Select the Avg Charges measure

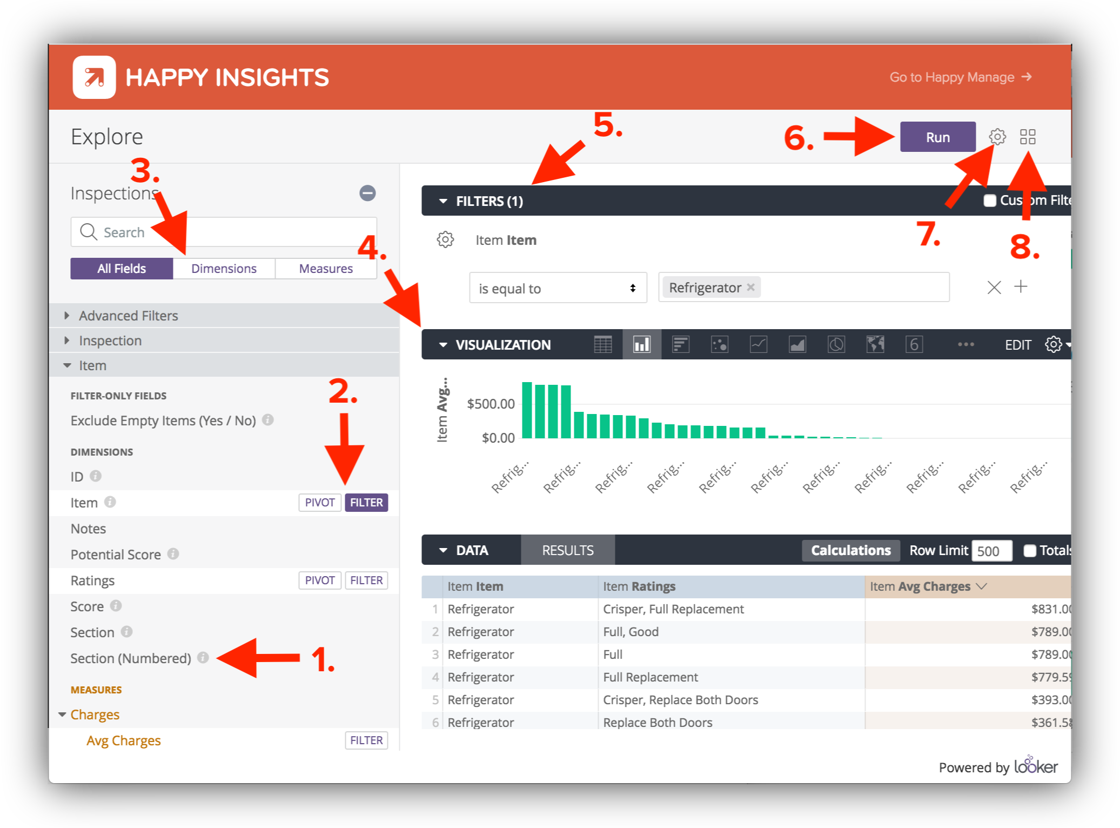tap(124, 740)
